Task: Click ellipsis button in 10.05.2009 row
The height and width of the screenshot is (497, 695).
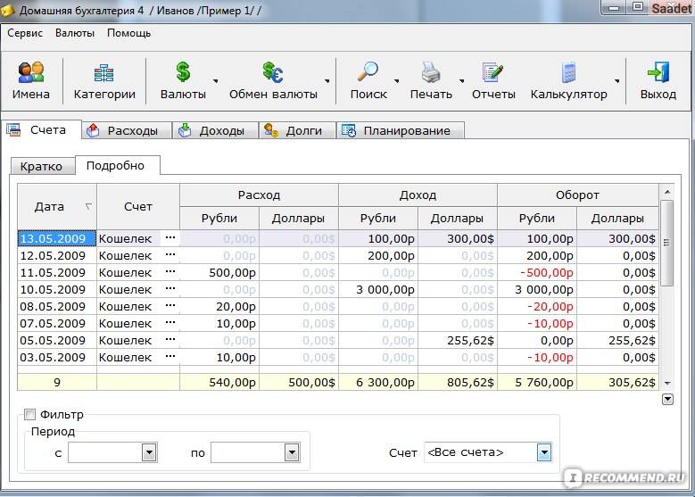Action: tap(170, 289)
